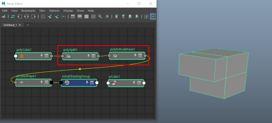Rearrange the graph layout icon

point(63,16)
